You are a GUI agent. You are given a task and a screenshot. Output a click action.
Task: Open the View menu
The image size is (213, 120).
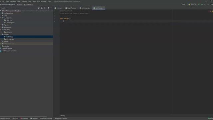(x=7, y=1)
